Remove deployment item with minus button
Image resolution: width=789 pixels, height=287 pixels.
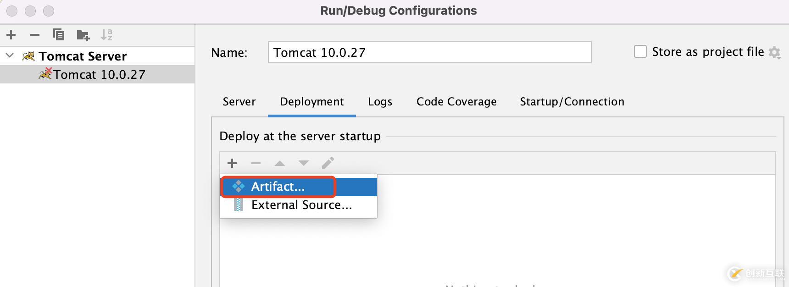pyautogui.click(x=256, y=163)
